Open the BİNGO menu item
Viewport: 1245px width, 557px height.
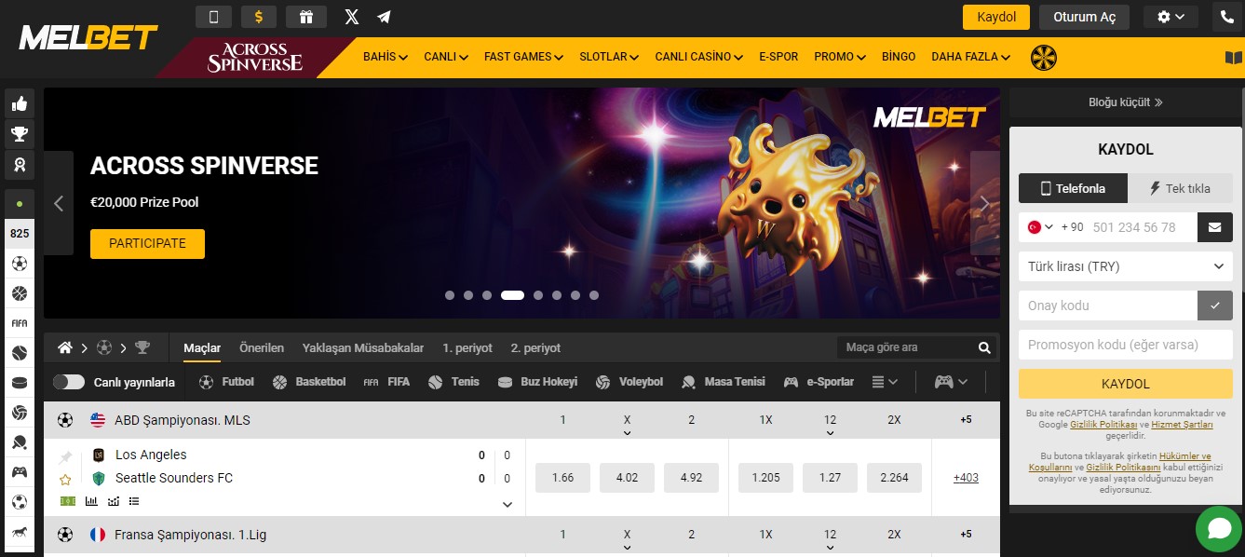click(899, 57)
